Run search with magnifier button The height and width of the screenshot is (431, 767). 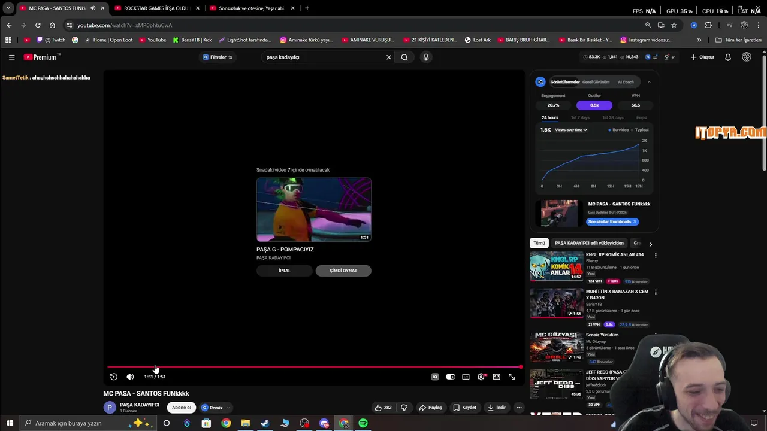tap(404, 57)
